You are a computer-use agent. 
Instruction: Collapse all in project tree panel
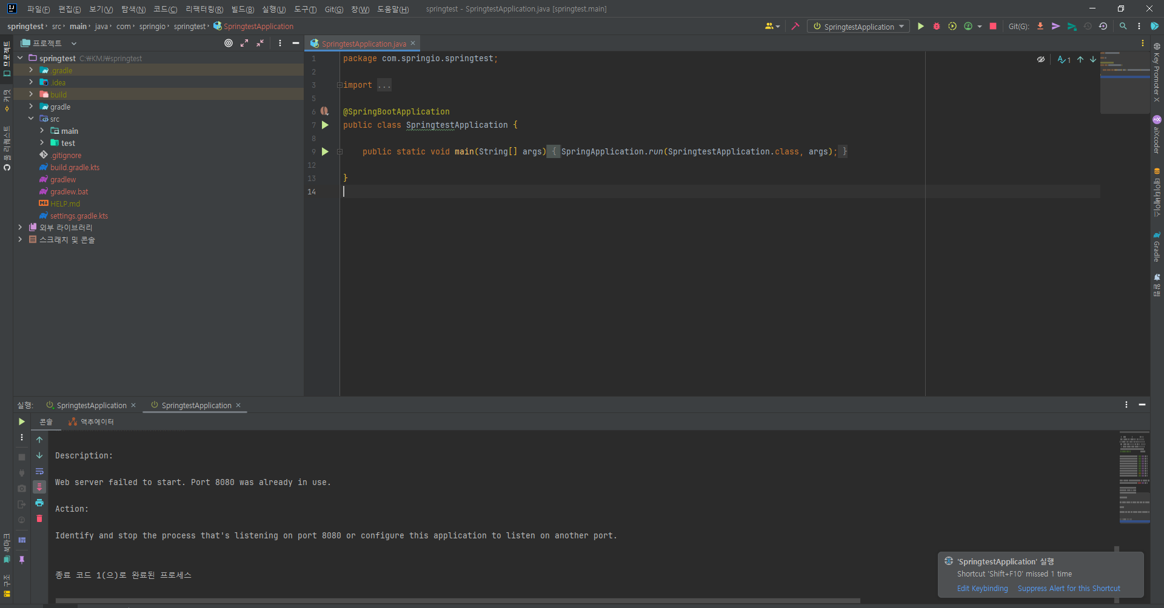[260, 43]
